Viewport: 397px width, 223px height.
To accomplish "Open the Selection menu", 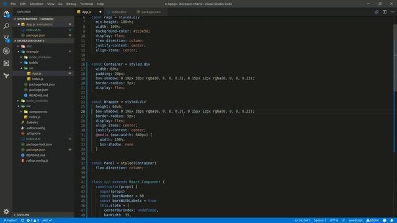I will coord(37,4).
